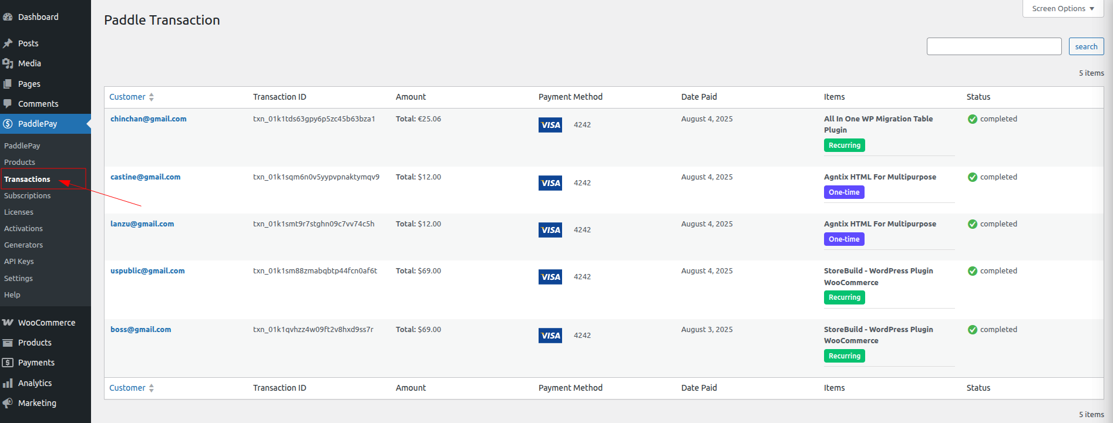
Task: Go to Subscriptions submenu
Action: [27, 195]
